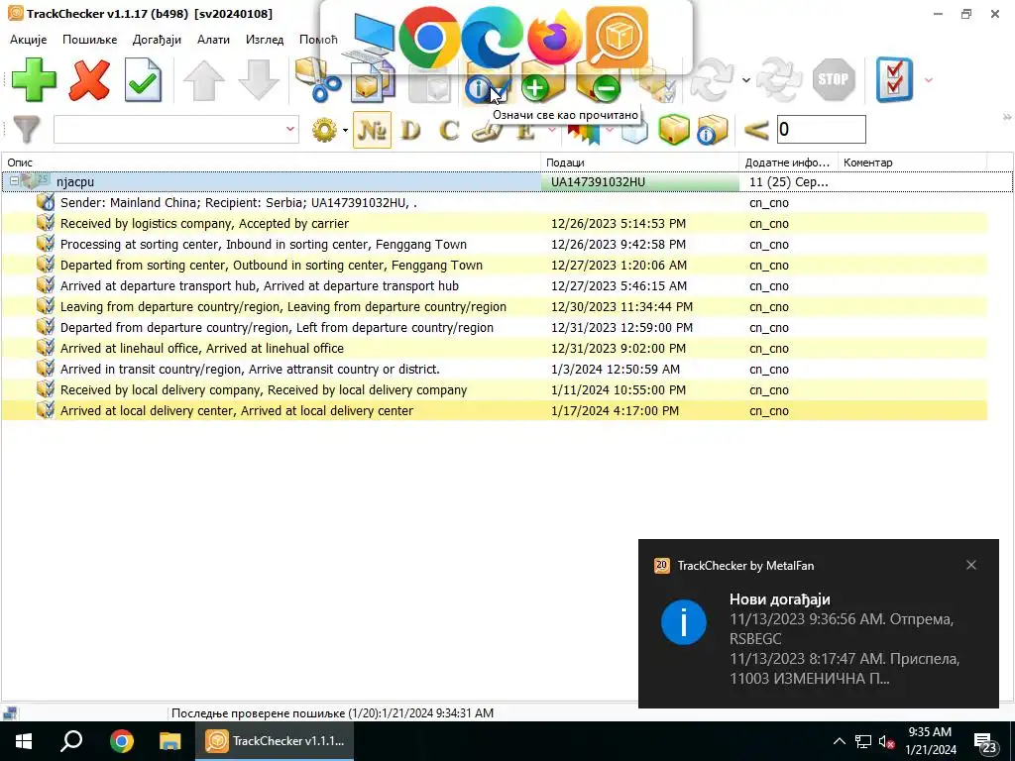The width and height of the screenshot is (1015, 761).
Task: Select 'Arrived in transit country/region' row
Action: tap(495, 369)
